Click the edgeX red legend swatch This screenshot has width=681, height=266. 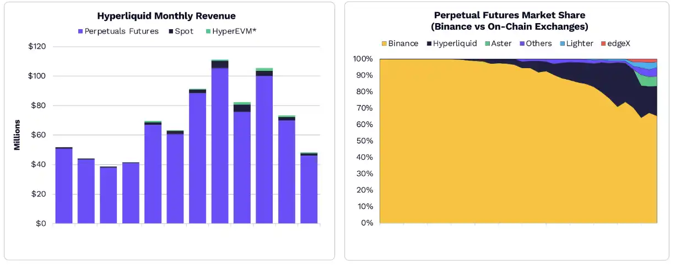(602, 43)
